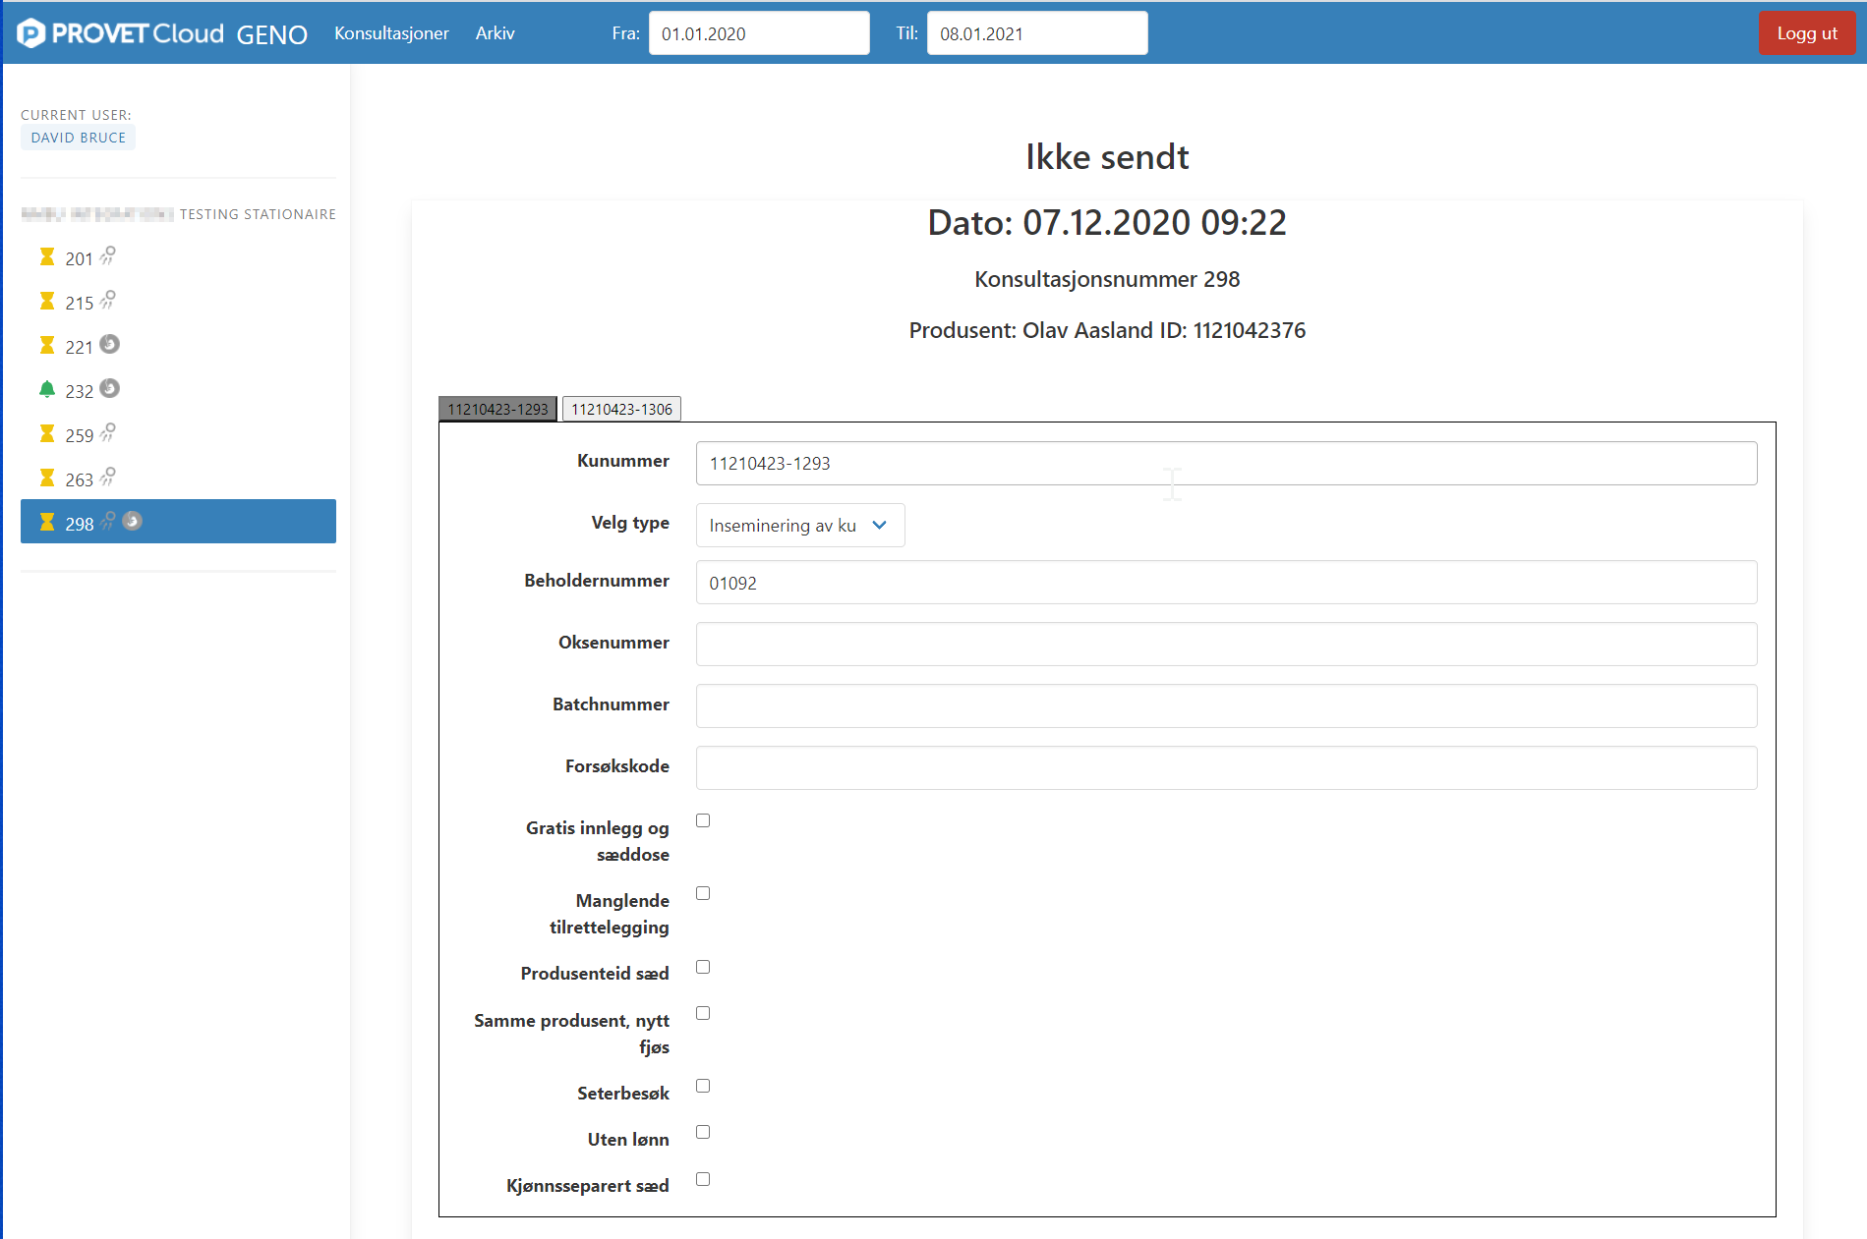This screenshot has height=1239, width=1867.
Task: Click the GENO header link
Action: [x=271, y=34]
